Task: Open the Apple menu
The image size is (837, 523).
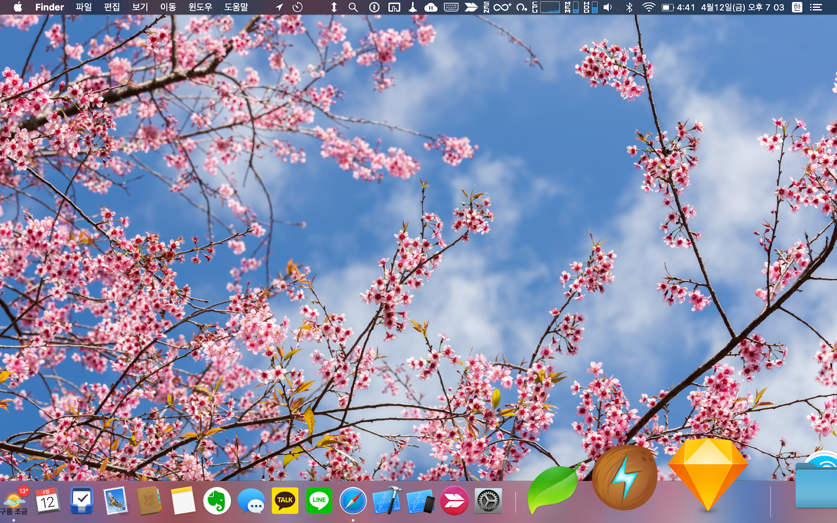Action: (x=17, y=7)
